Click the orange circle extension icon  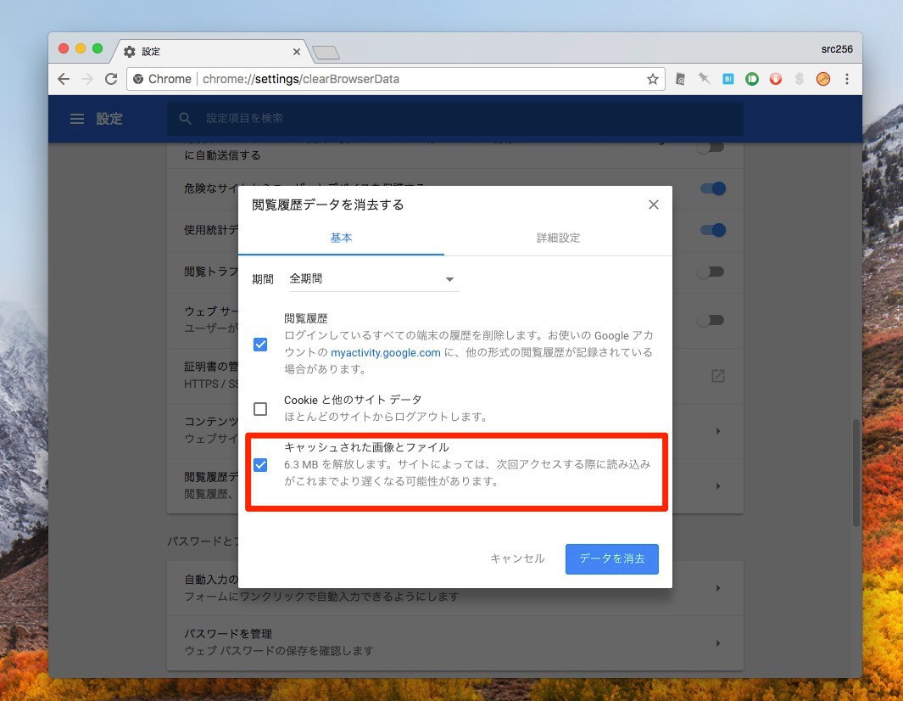pos(823,79)
